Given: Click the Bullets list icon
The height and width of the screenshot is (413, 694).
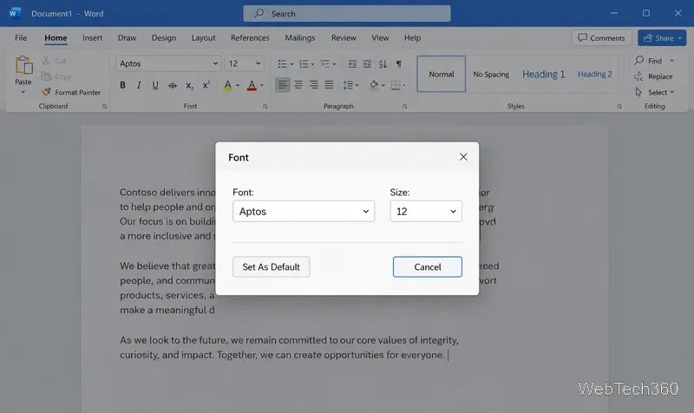Looking at the screenshot, I should (282, 64).
